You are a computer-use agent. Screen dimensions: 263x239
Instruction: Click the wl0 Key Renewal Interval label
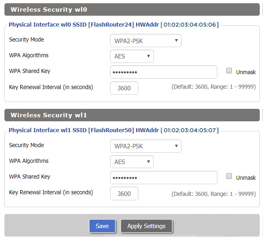coord(51,87)
